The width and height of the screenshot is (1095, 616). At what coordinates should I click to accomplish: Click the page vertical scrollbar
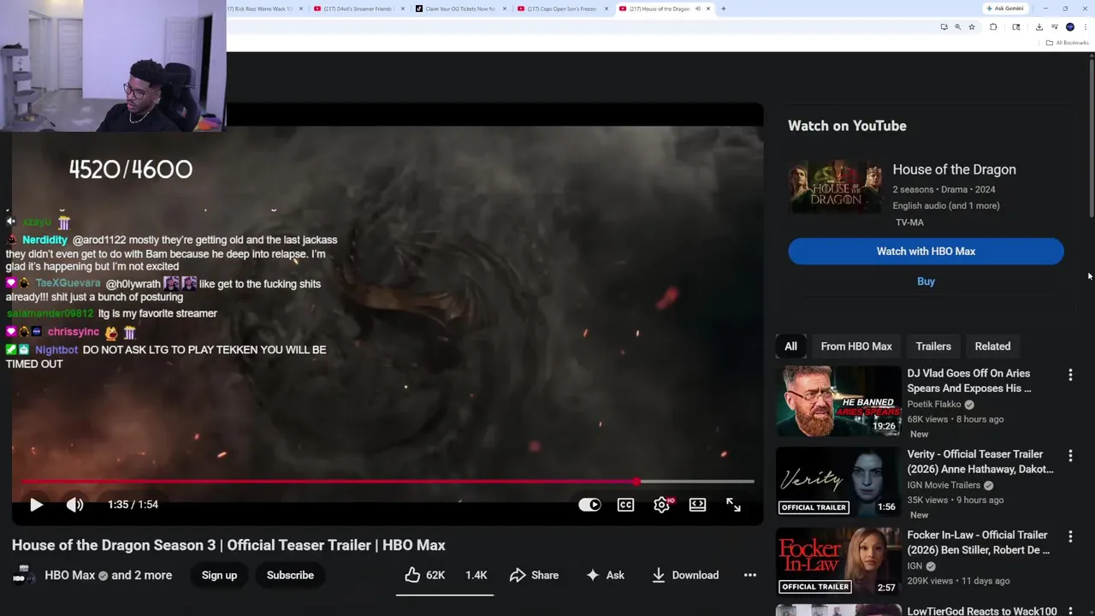coord(1091,137)
